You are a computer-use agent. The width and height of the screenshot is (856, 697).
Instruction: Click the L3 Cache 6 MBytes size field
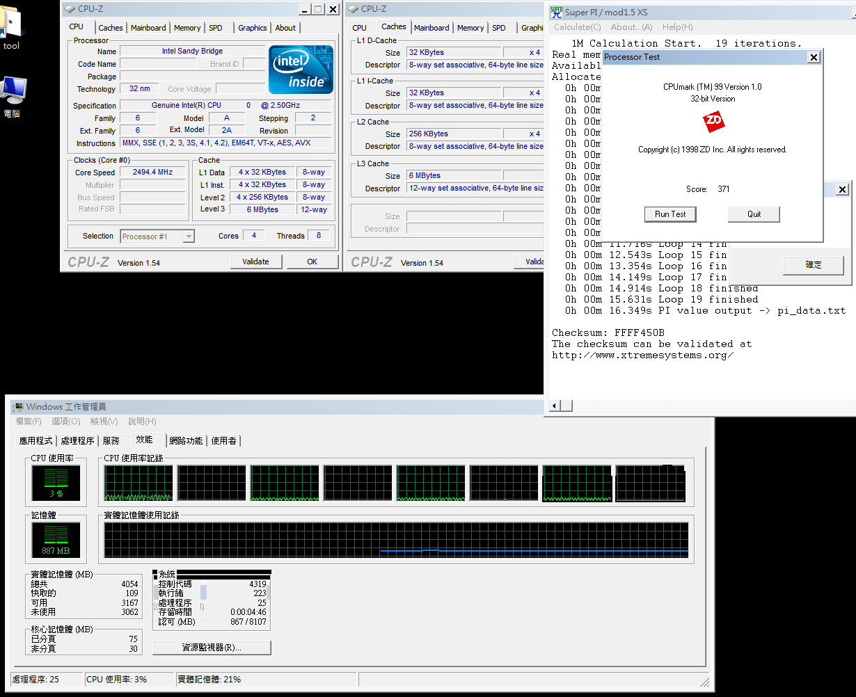pos(454,176)
